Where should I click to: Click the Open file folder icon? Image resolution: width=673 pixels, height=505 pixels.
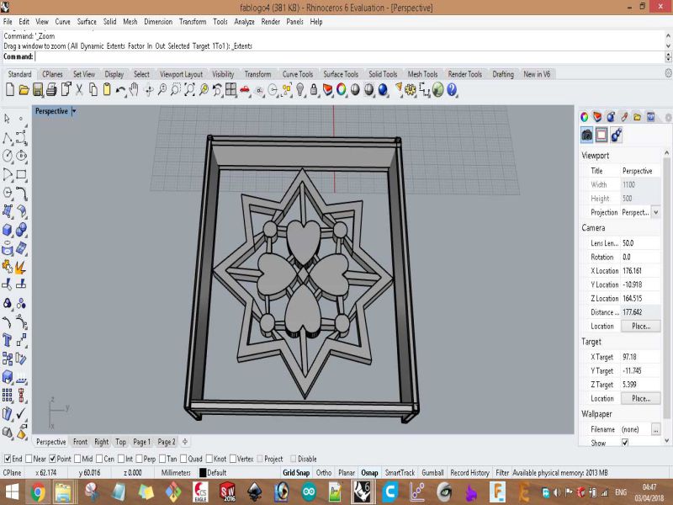point(24,89)
